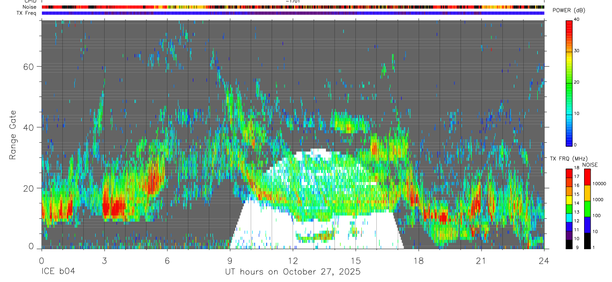Click the NOISE legend title above noise scale

pyautogui.click(x=590, y=165)
